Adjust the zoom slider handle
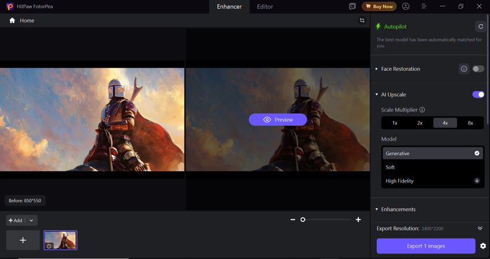The height and width of the screenshot is (259, 490). [303, 220]
